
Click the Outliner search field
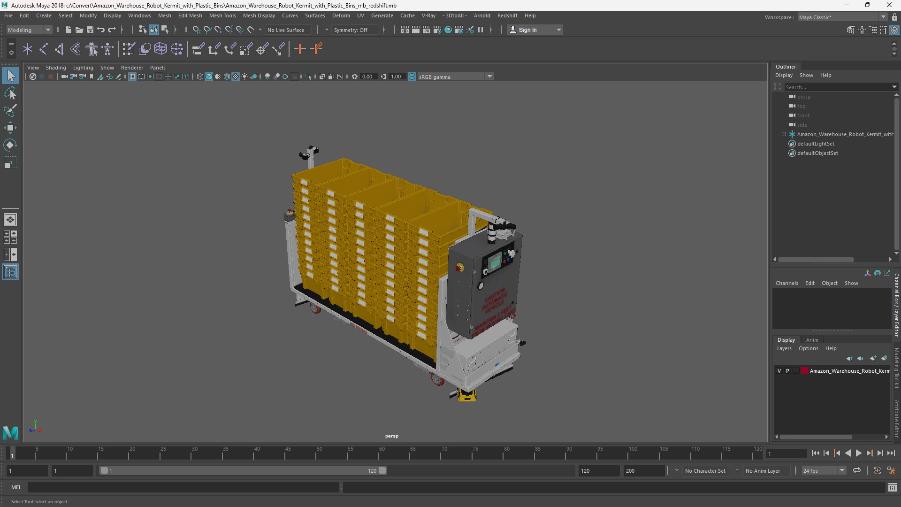pos(838,87)
